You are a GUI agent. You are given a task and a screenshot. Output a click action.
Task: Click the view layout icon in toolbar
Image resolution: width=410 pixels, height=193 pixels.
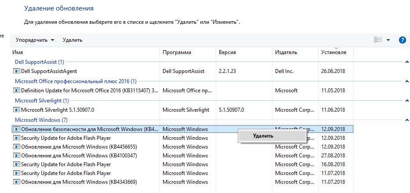click(x=378, y=40)
